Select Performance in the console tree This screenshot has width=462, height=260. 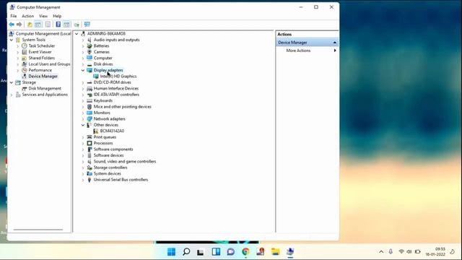pyautogui.click(x=40, y=70)
